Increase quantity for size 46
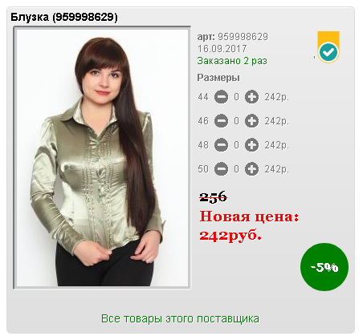 tap(251, 121)
